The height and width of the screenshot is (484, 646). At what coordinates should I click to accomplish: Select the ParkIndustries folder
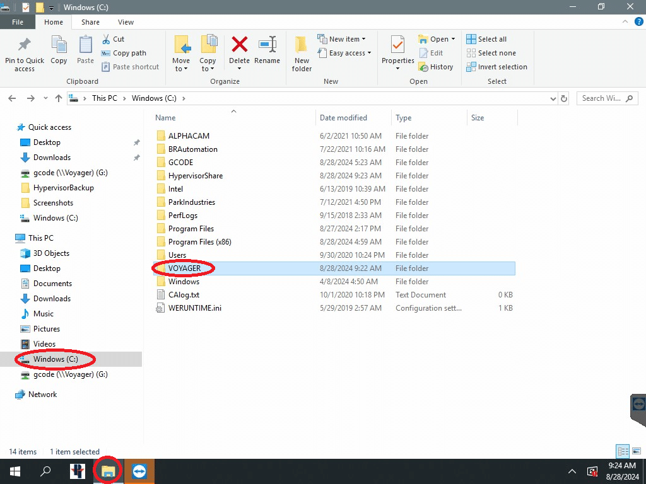191,202
